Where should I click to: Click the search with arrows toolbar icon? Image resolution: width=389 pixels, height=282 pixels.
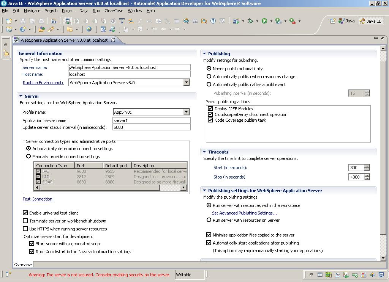click(x=186, y=21)
